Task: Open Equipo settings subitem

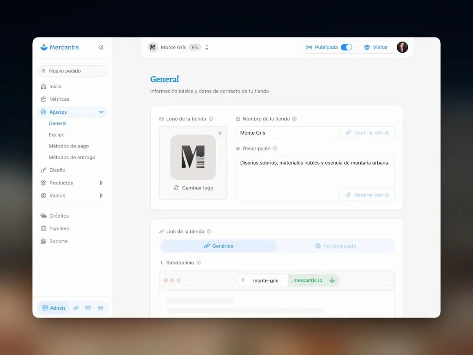Action: point(57,135)
